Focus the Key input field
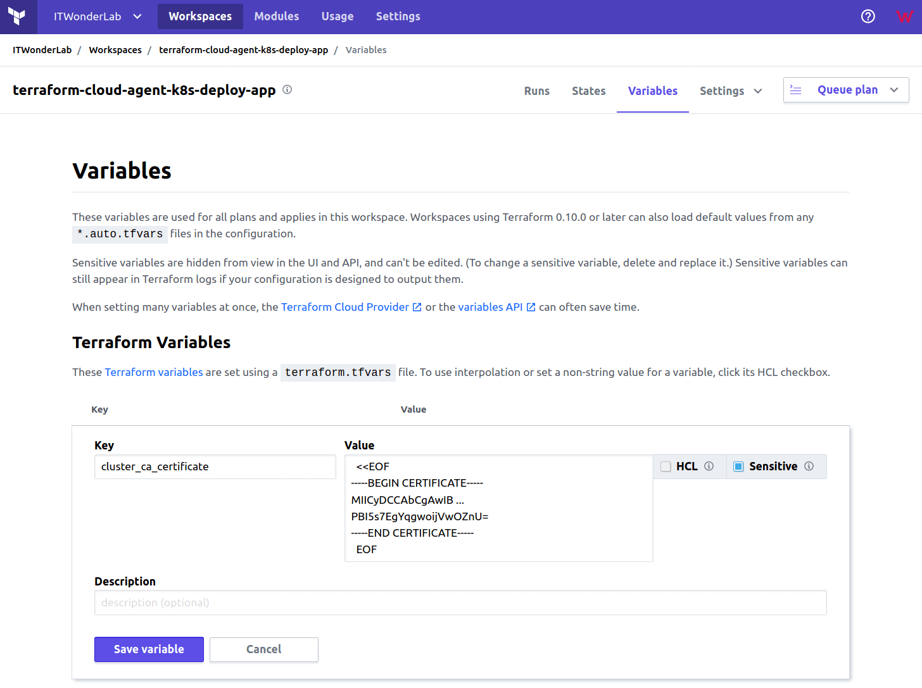Image resolution: width=922 pixels, height=688 pixels. (215, 466)
